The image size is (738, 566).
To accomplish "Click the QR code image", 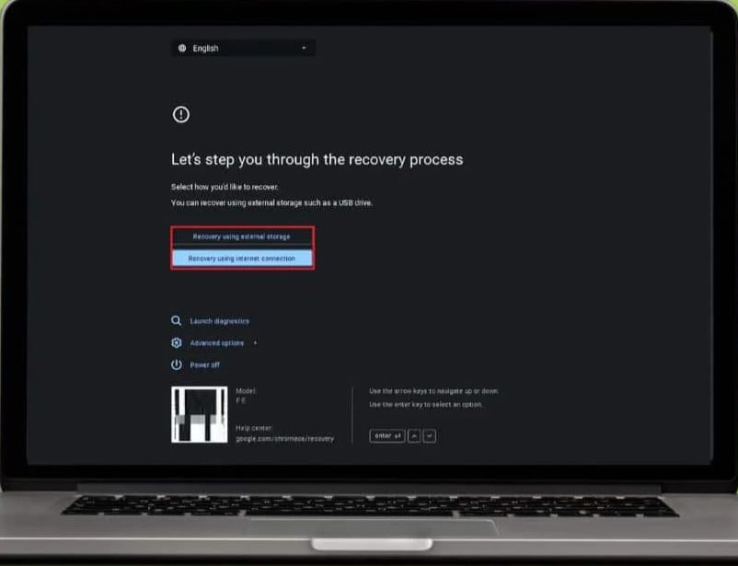I will point(200,415).
